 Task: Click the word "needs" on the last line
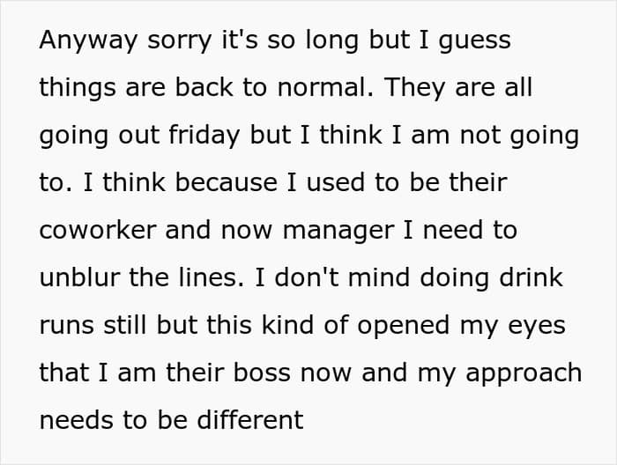(x=77, y=420)
